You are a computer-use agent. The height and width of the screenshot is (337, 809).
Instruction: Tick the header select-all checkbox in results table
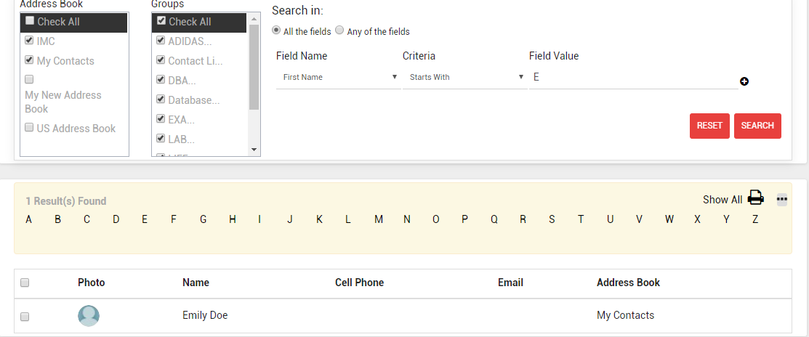pos(25,283)
